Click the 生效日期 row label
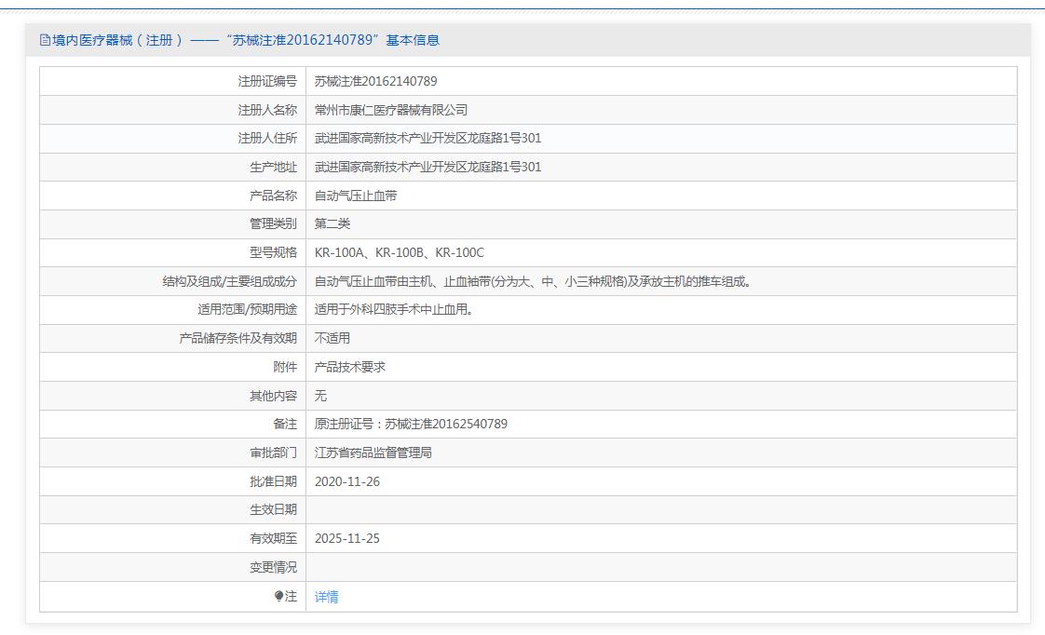 (273, 509)
